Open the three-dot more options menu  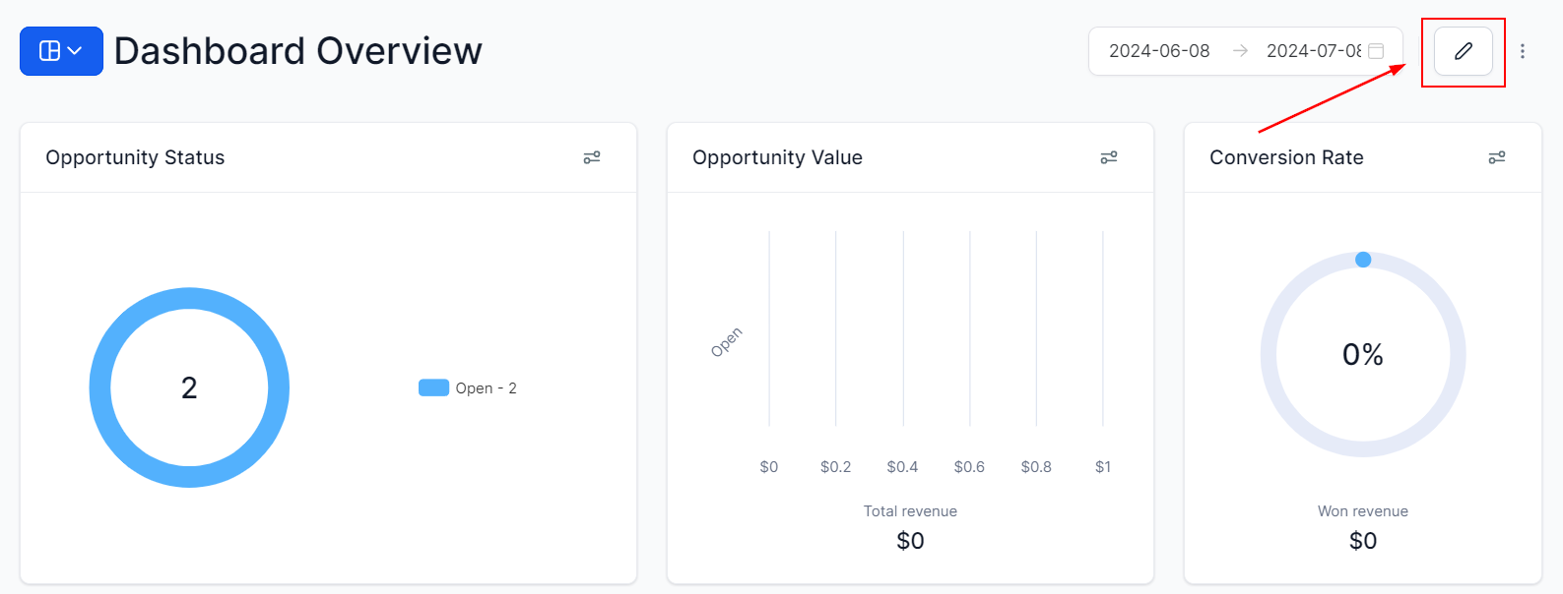coord(1523,51)
